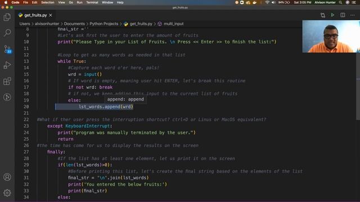The width and height of the screenshot is (360, 202).
Task: Open the Selection menu
Action: (47, 2)
